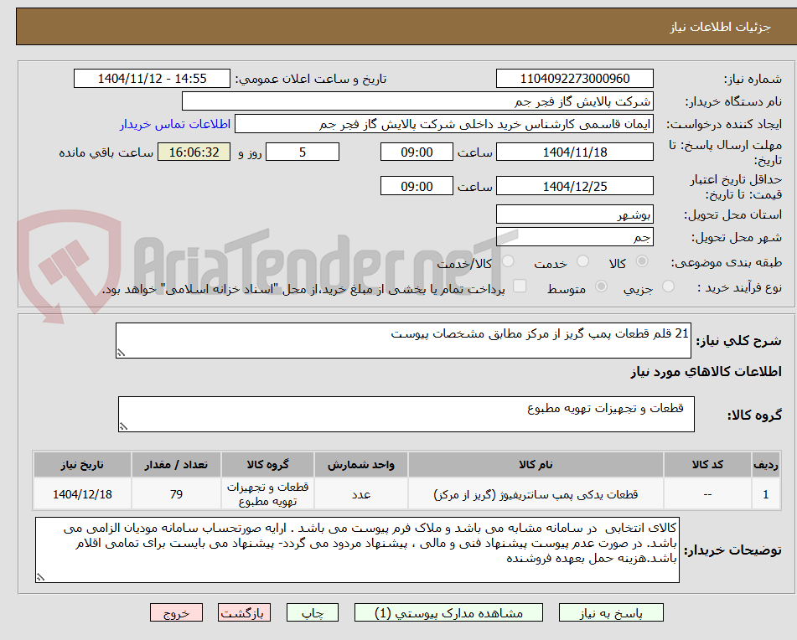
Task: Click the row number cell 1
Action: (x=766, y=493)
